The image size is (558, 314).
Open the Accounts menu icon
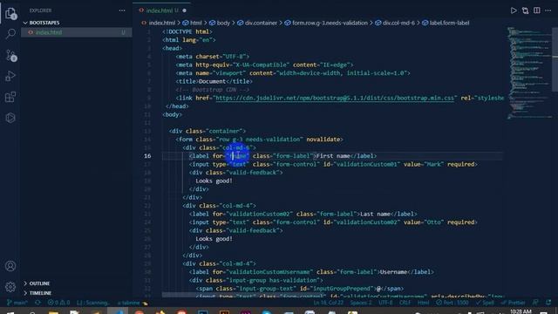coord(10,266)
